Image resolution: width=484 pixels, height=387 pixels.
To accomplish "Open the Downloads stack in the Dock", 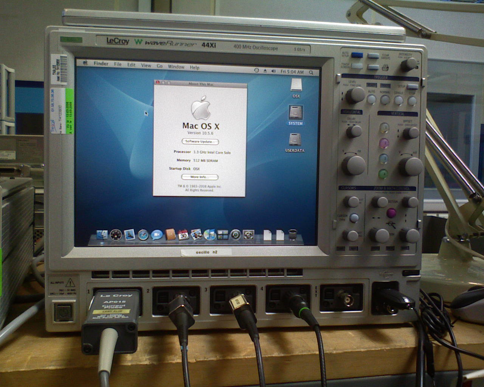I will coord(280,235).
